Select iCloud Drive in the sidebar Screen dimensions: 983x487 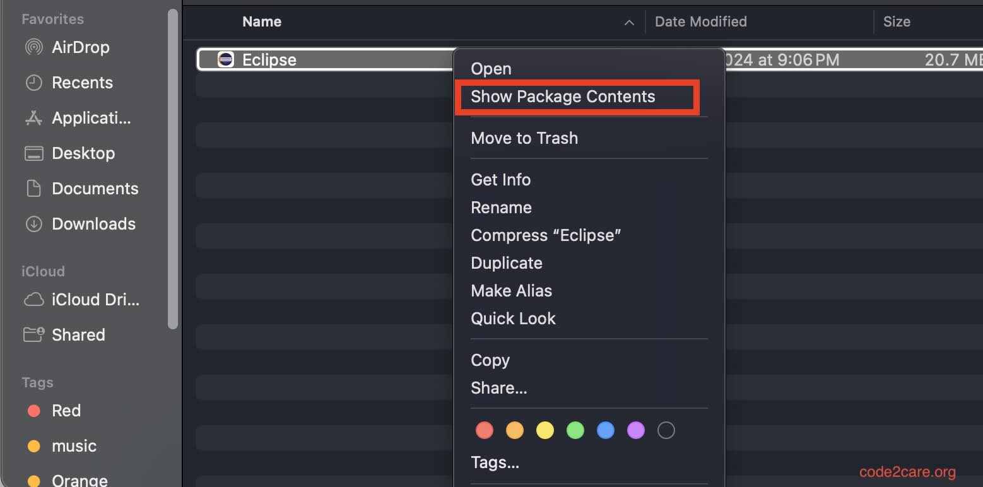[x=95, y=300]
